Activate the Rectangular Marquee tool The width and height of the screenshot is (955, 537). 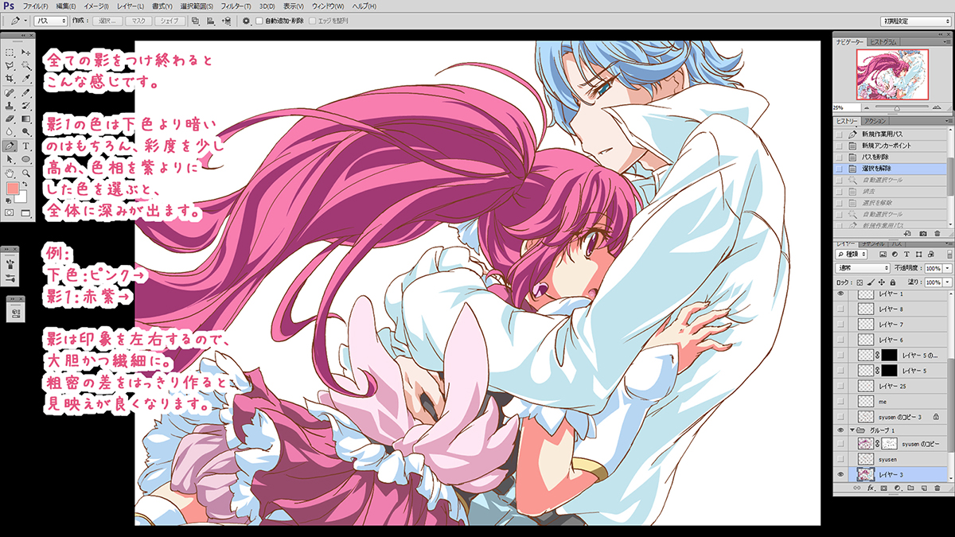[x=10, y=52]
